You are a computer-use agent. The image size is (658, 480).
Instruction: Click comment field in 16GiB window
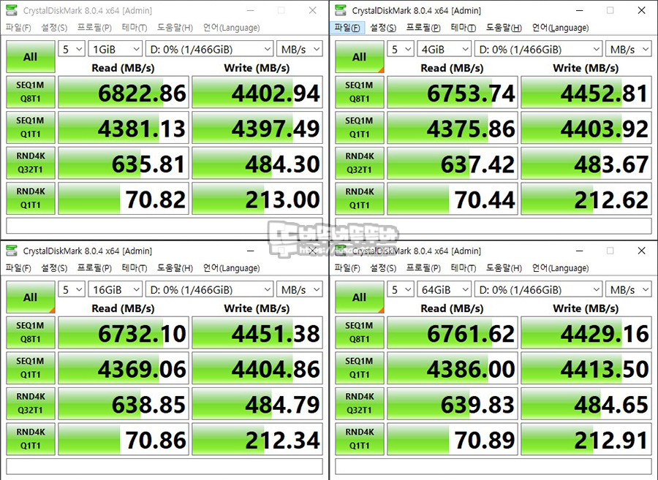[x=164, y=466]
